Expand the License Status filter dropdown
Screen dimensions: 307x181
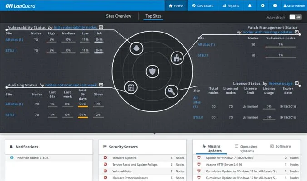pyautogui.click(x=297, y=83)
